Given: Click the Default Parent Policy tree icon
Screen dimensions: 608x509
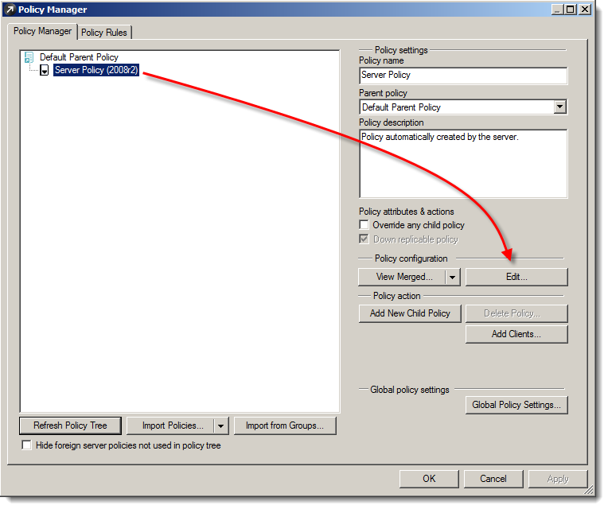Looking at the screenshot, I should (x=29, y=57).
